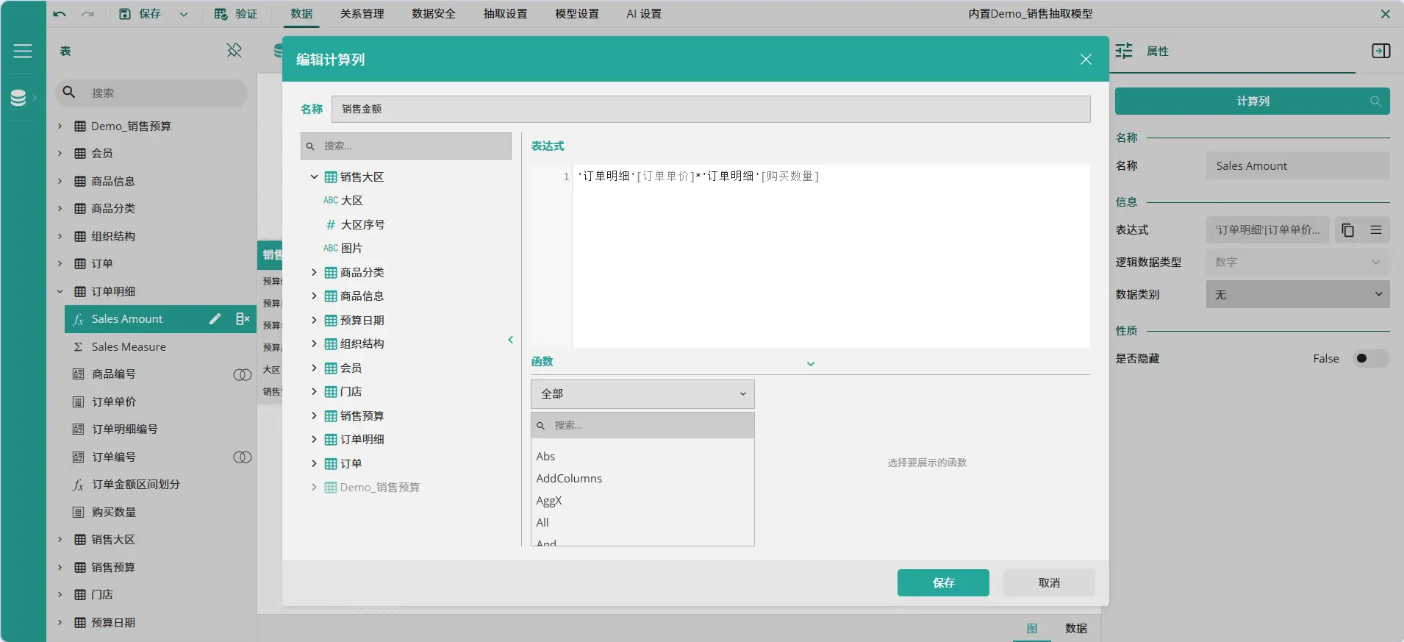This screenshot has height=642, width=1404.
Task: Unpin the table panel pin icon
Action: click(x=234, y=50)
